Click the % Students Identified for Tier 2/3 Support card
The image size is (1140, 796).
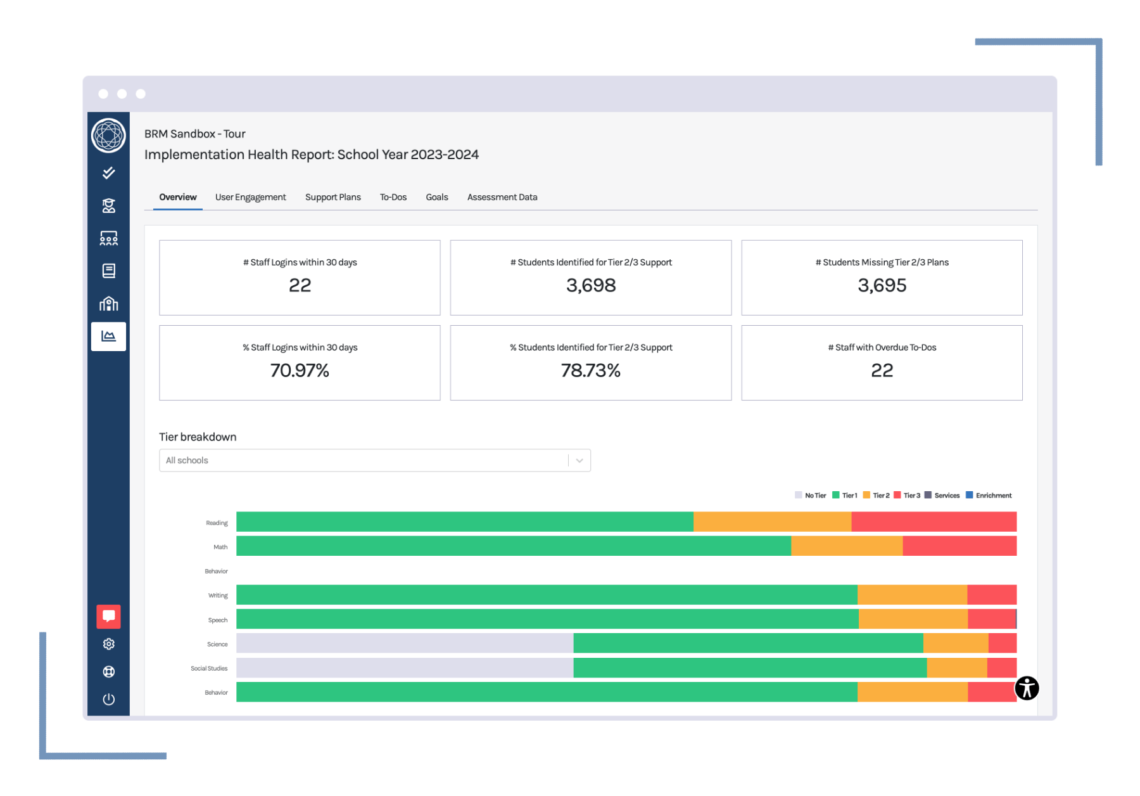[591, 363]
